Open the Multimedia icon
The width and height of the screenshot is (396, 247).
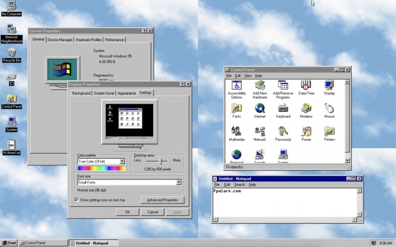tap(237, 132)
